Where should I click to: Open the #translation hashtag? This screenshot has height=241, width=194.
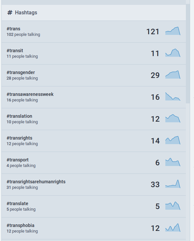(19, 116)
